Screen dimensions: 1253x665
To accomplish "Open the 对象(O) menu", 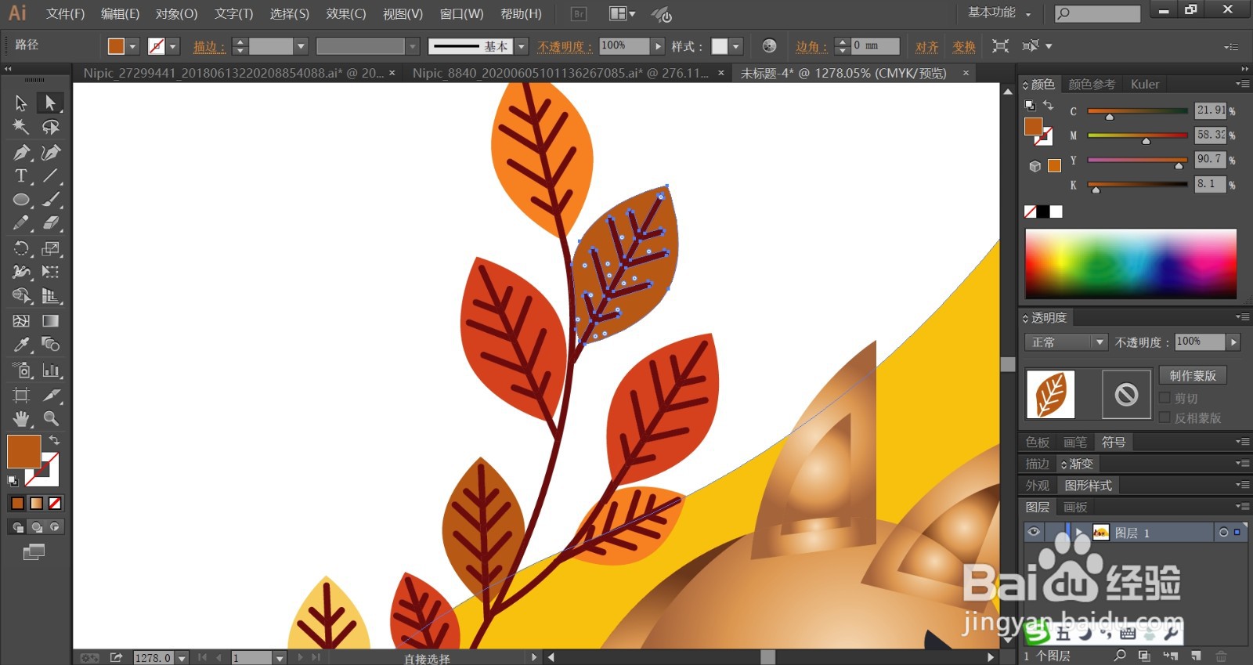I will pyautogui.click(x=176, y=13).
